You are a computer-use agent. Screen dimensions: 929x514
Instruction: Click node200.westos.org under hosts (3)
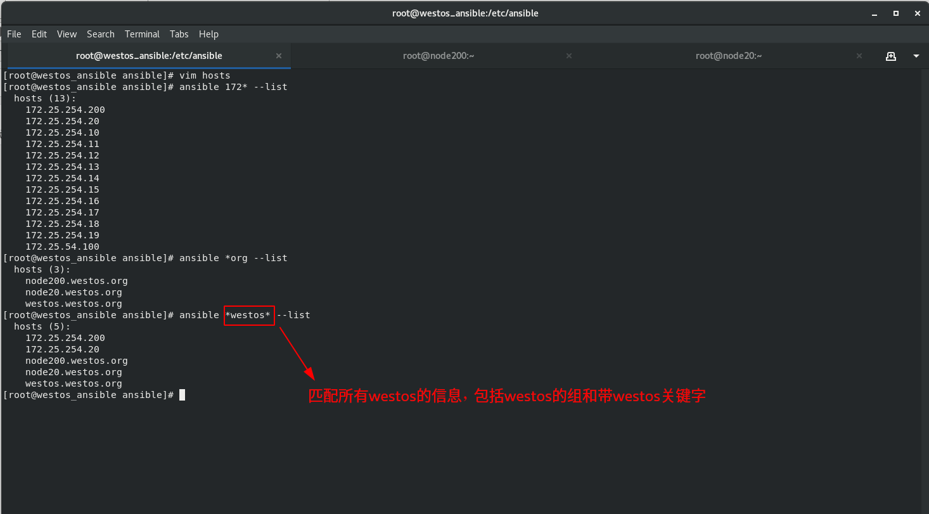coord(77,281)
